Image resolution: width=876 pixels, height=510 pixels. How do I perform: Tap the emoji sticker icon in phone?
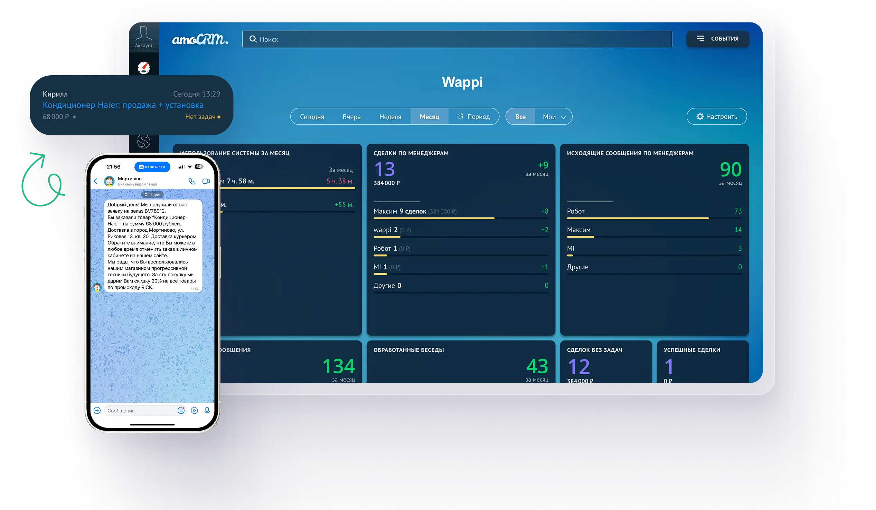(x=181, y=411)
